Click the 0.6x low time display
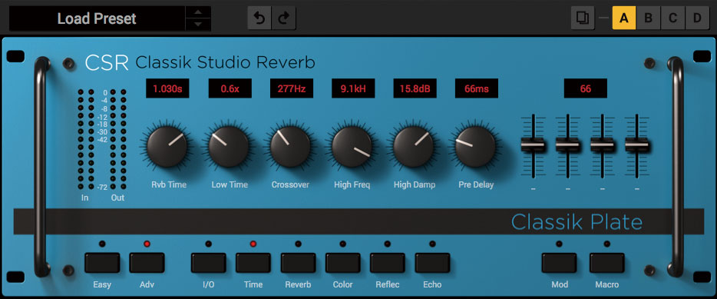This screenshot has height=299, width=717. coord(230,88)
